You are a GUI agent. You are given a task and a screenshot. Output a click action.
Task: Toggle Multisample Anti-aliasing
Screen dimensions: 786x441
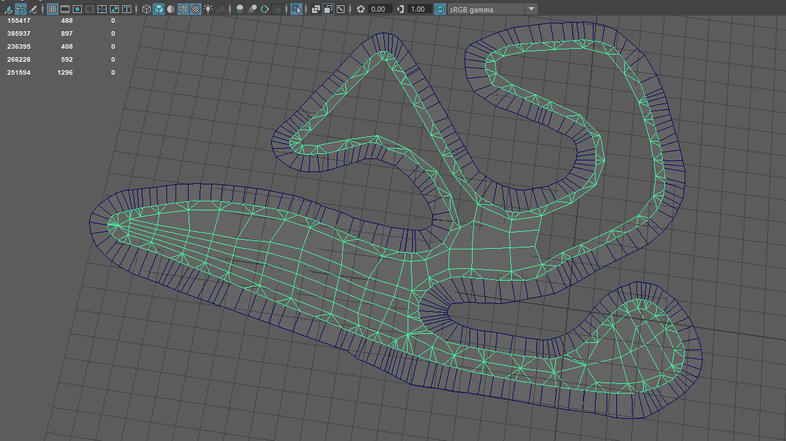click(265, 9)
